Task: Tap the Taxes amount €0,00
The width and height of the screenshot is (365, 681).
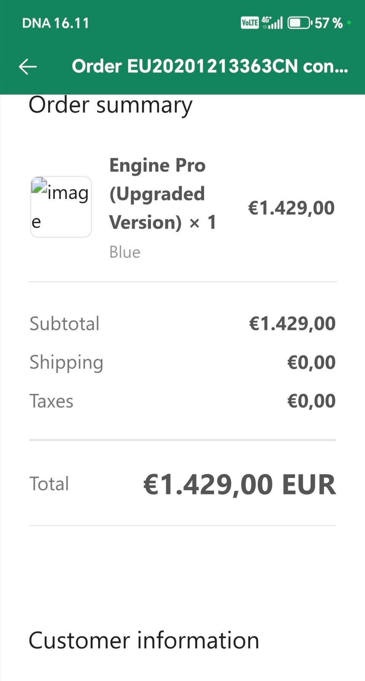Action: point(311,401)
